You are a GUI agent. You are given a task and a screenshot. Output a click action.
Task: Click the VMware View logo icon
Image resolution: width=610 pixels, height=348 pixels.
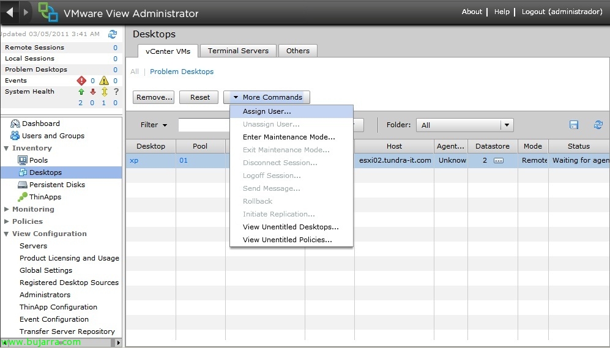coord(48,12)
